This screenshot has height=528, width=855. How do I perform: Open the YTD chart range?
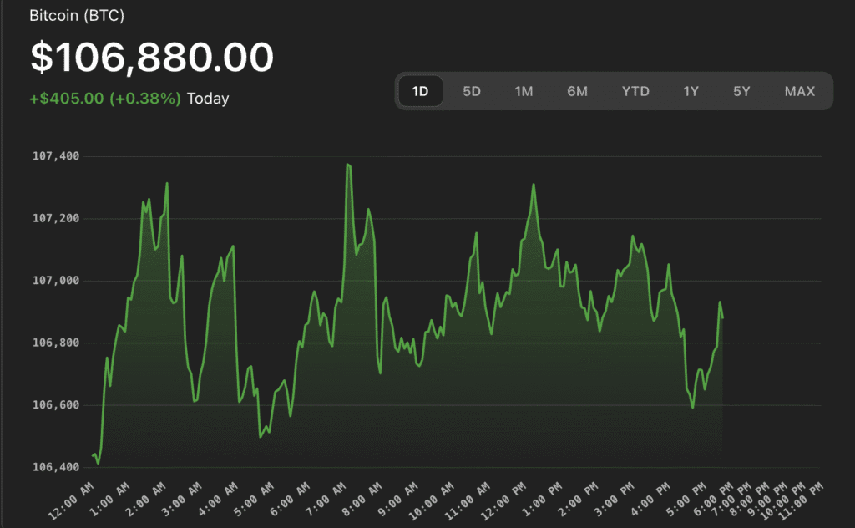[635, 91]
